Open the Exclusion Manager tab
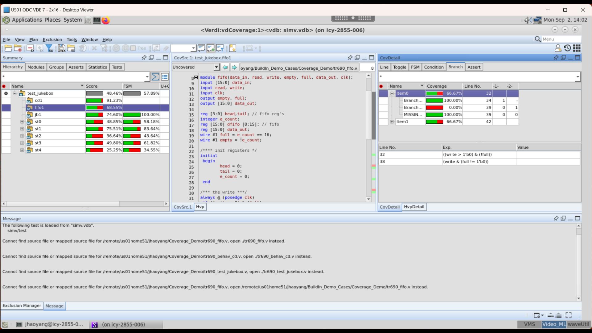 coord(22,306)
